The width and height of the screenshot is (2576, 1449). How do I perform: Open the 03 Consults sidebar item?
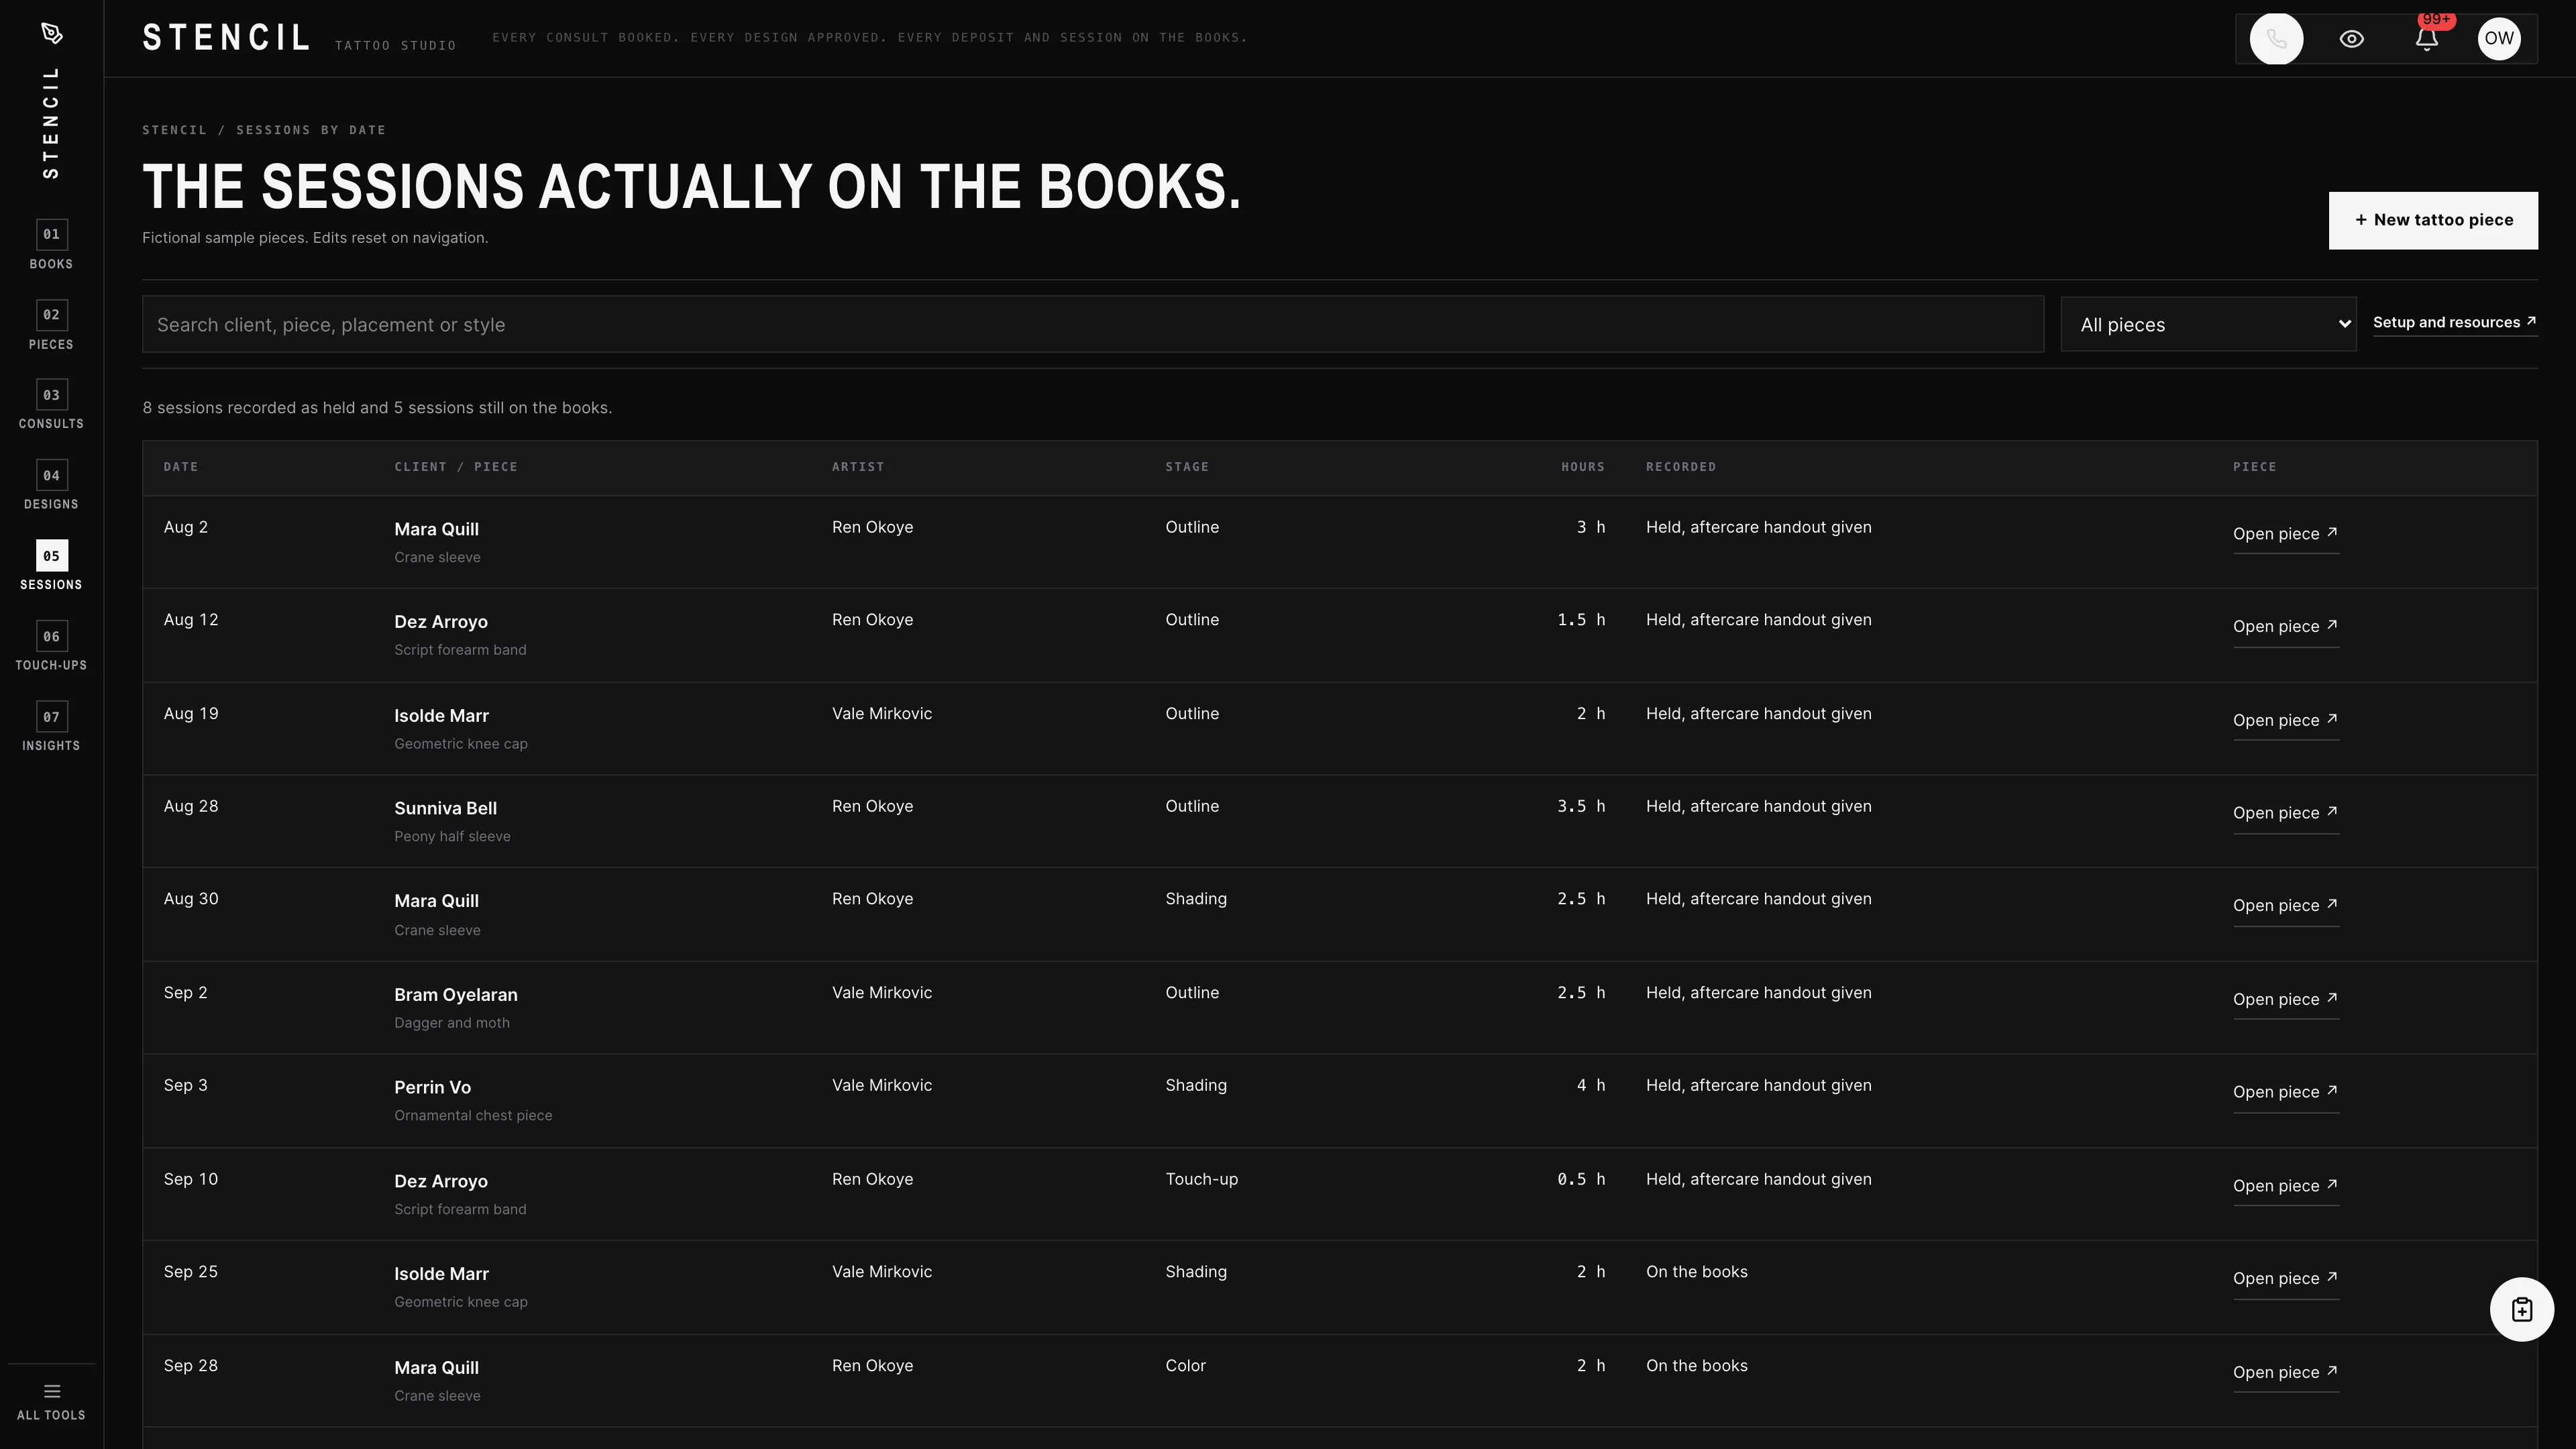tap(51, 405)
